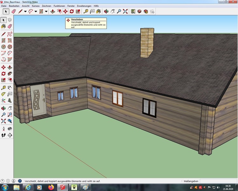Click the Maßangaben measurements input box
The height and width of the screenshot is (191, 238).
click(x=218, y=181)
